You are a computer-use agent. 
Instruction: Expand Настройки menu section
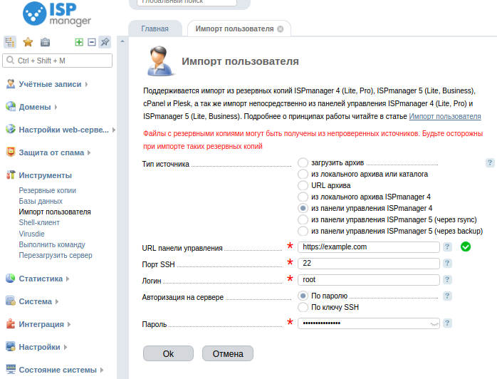(66, 347)
